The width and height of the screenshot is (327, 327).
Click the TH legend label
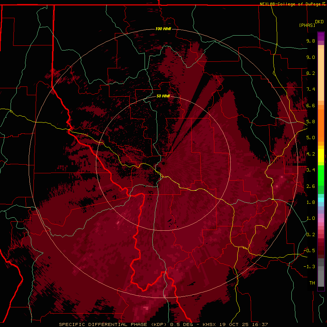click(312, 283)
